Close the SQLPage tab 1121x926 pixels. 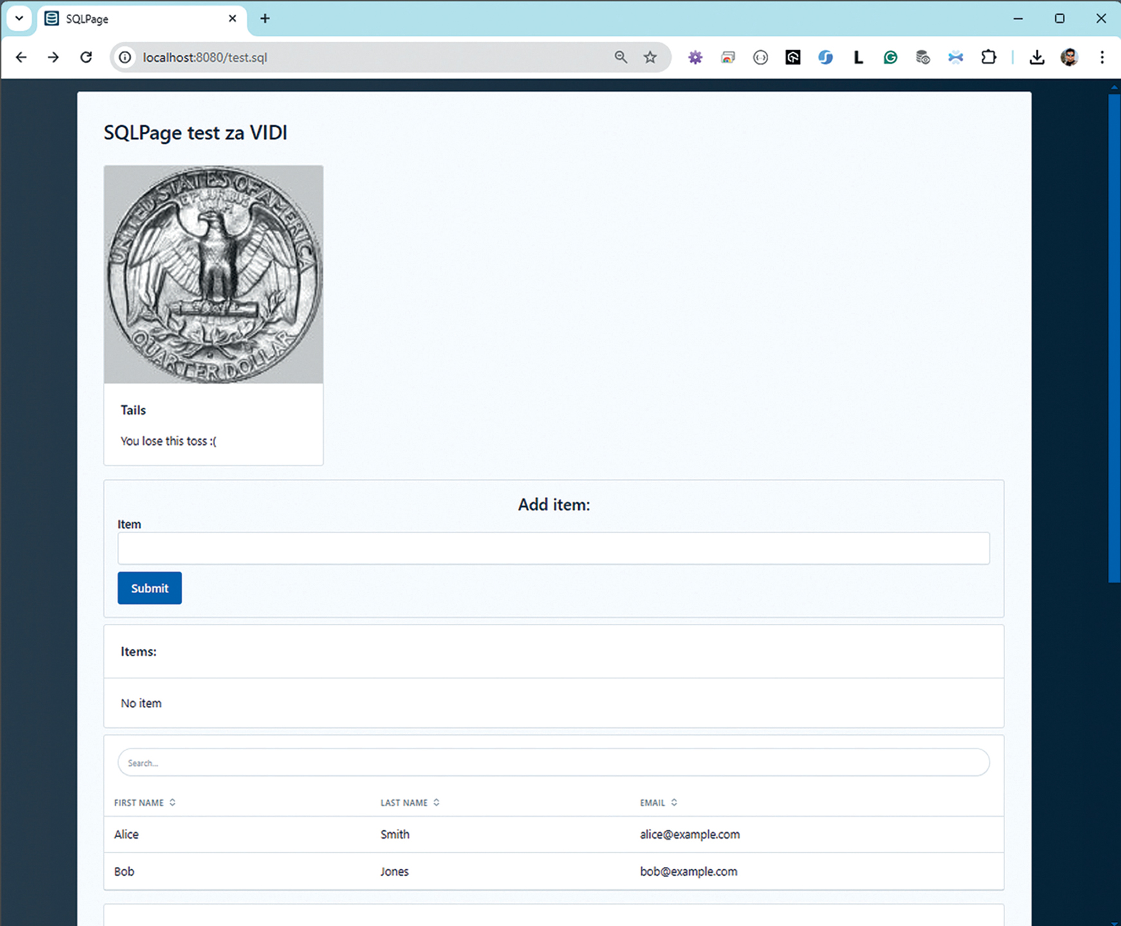[232, 19]
